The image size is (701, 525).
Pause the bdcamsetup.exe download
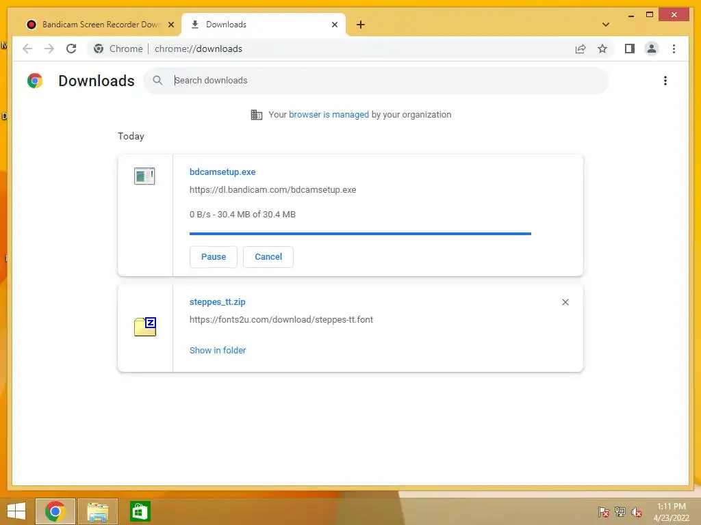214,257
